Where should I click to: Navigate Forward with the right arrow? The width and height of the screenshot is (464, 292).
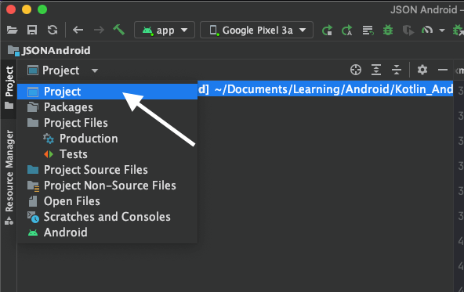point(99,30)
